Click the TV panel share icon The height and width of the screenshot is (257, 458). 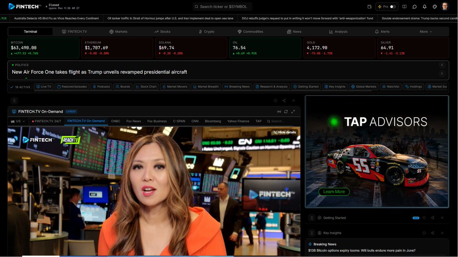coord(284,101)
